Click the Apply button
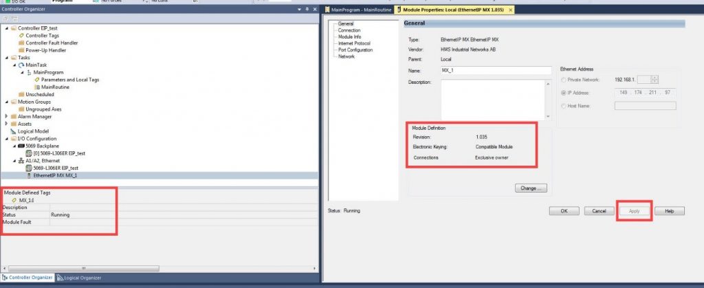 (x=634, y=211)
